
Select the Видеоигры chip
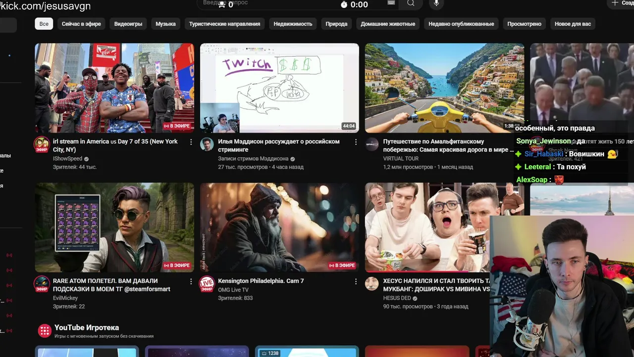pos(128,24)
